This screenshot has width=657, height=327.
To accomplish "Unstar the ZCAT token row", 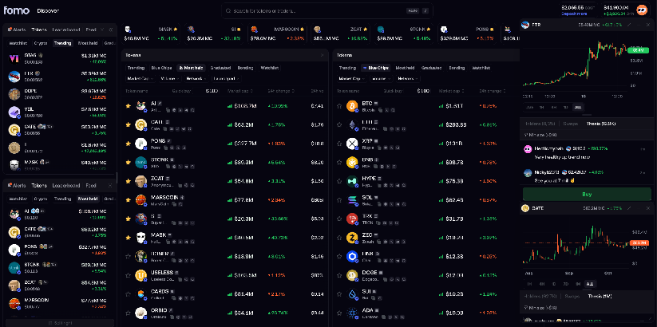I will coord(129,181).
